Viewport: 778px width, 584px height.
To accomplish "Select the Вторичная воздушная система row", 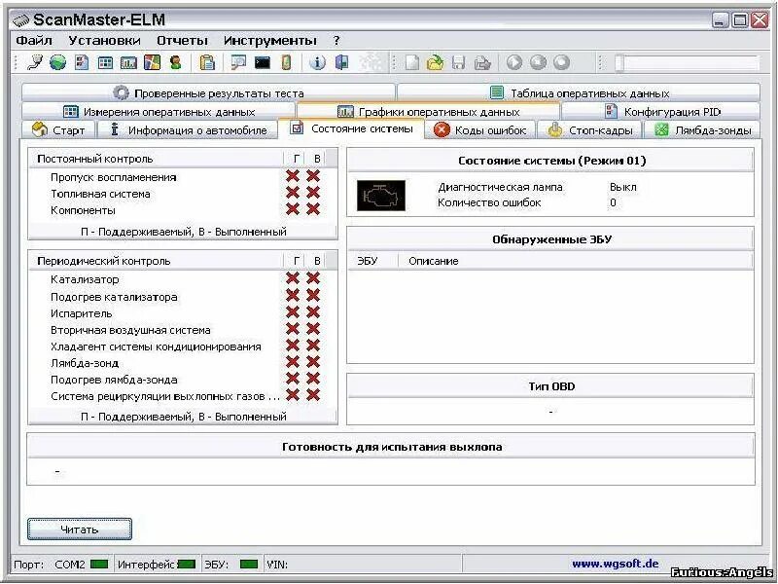I will [183, 330].
